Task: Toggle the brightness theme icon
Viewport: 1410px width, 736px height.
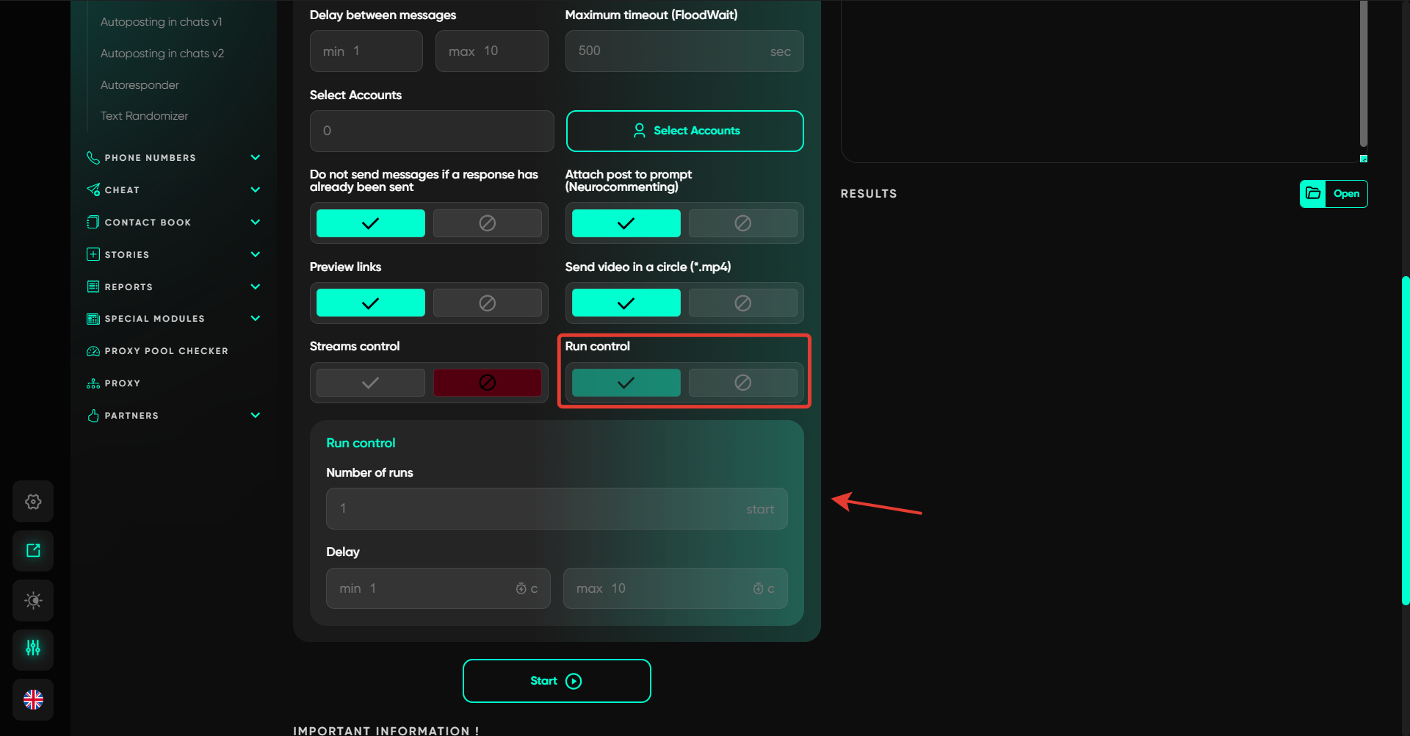Action: coord(33,601)
